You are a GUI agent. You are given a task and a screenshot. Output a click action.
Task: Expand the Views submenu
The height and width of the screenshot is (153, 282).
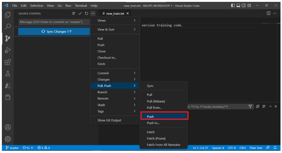click(115, 20)
